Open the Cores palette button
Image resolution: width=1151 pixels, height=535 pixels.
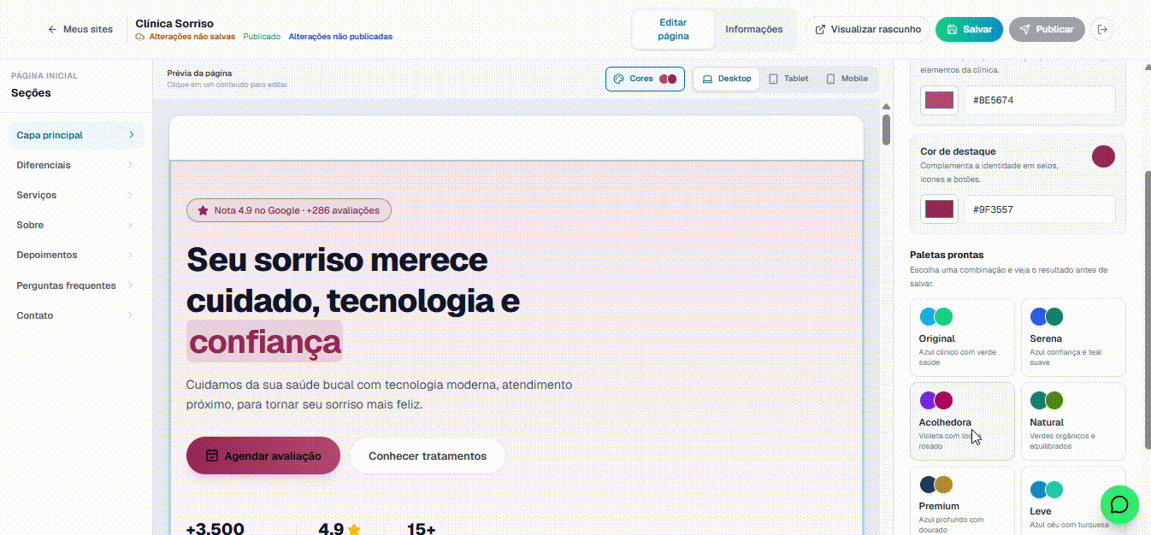click(645, 79)
